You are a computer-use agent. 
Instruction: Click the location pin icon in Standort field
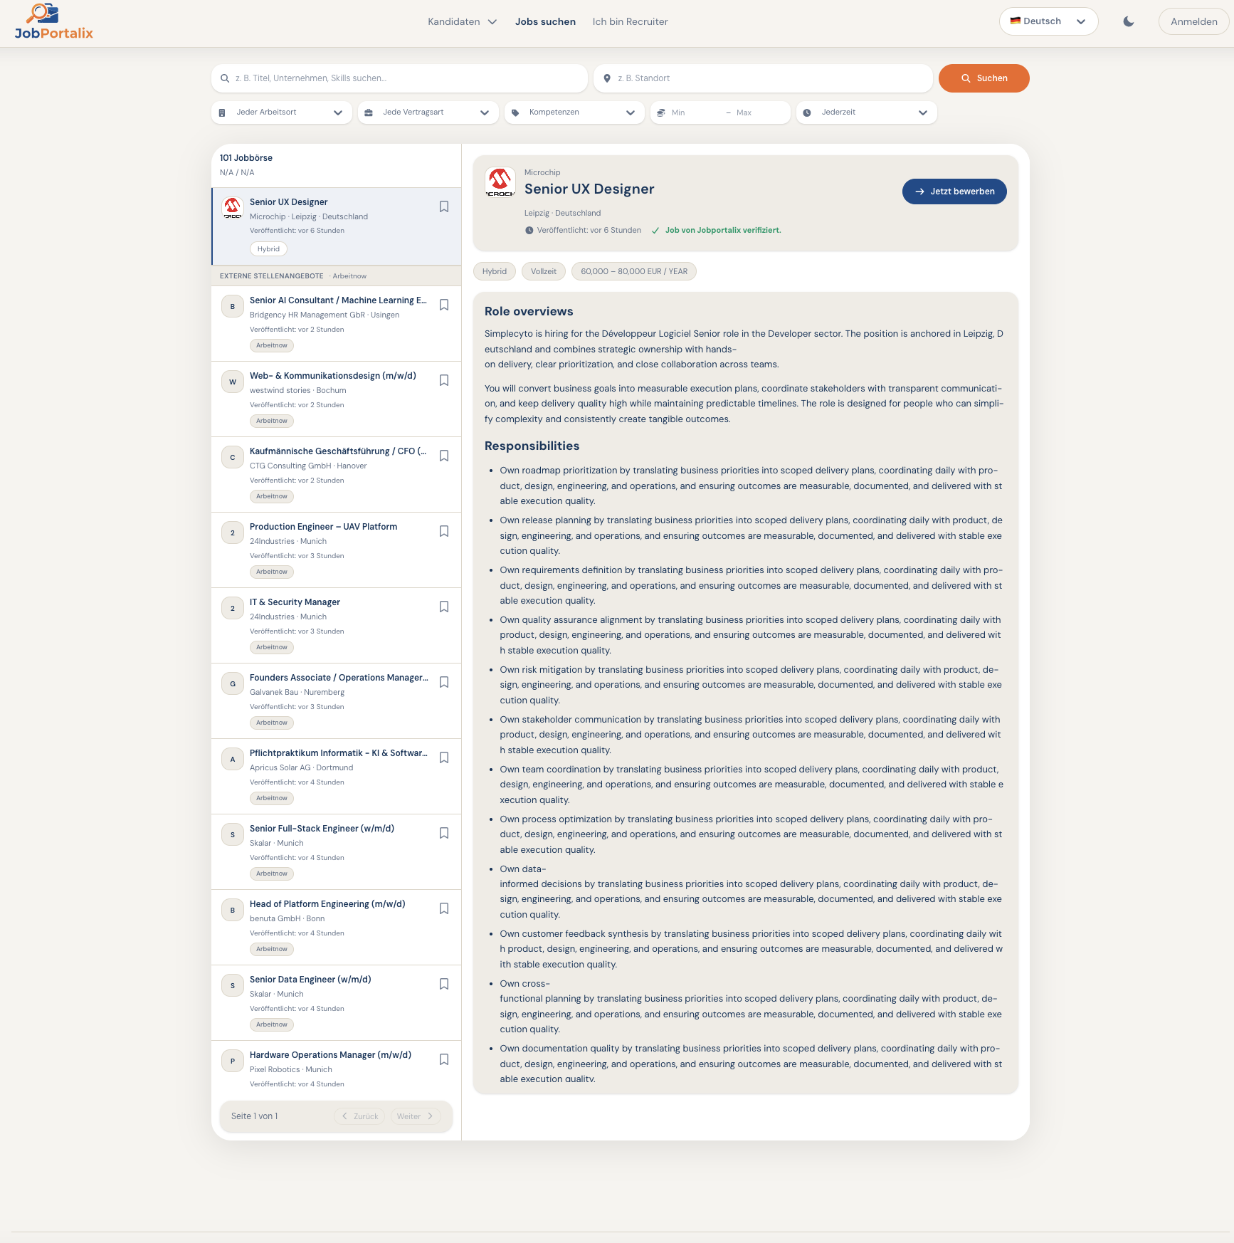tap(607, 78)
